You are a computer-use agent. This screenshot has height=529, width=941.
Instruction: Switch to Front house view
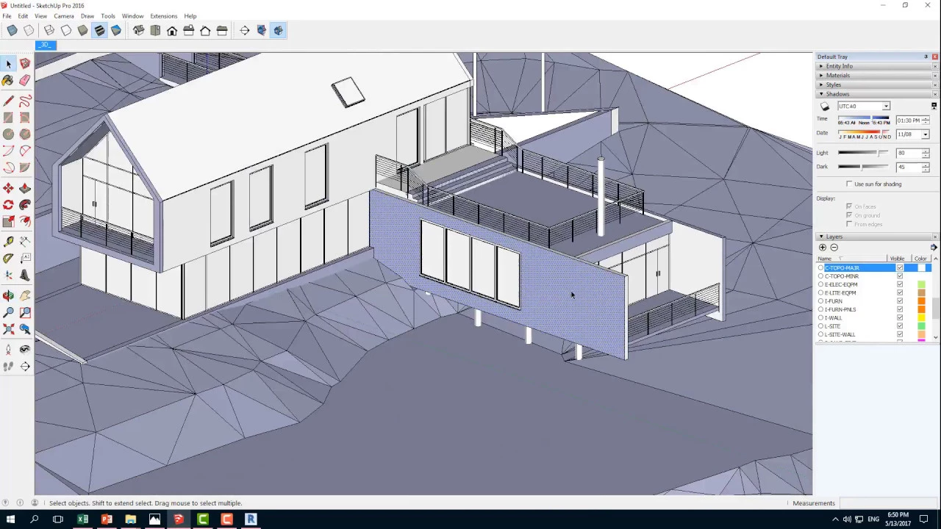[172, 30]
